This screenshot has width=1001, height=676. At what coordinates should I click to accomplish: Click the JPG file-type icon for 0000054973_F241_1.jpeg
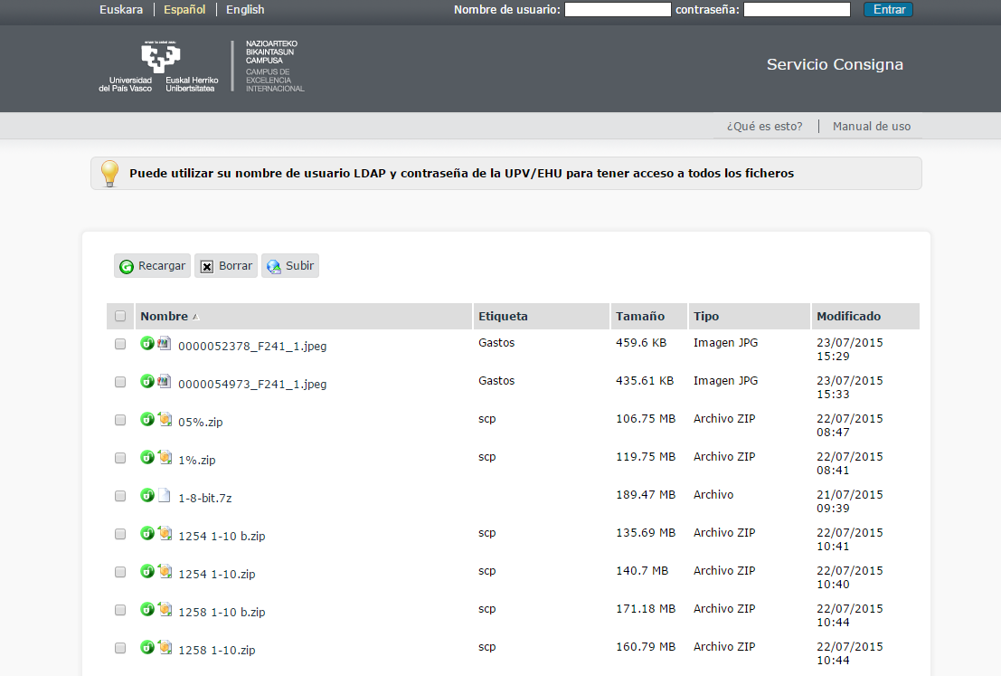pos(164,381)
